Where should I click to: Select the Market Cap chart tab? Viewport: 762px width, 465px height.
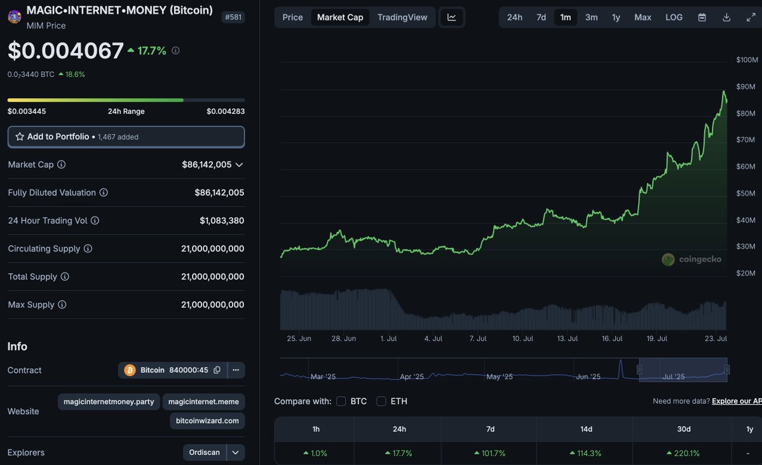tap(340, 18)
